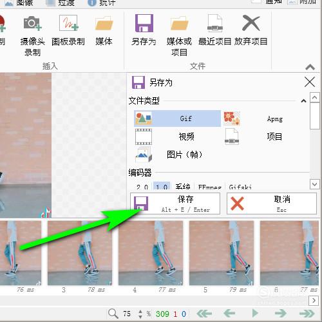Switch to the 统计 ribbon tab
Image resolution: width=322 pixels, height=322 pixels.
102,3
